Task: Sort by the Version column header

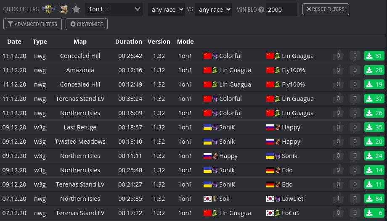Action: [x=159, y=42]
